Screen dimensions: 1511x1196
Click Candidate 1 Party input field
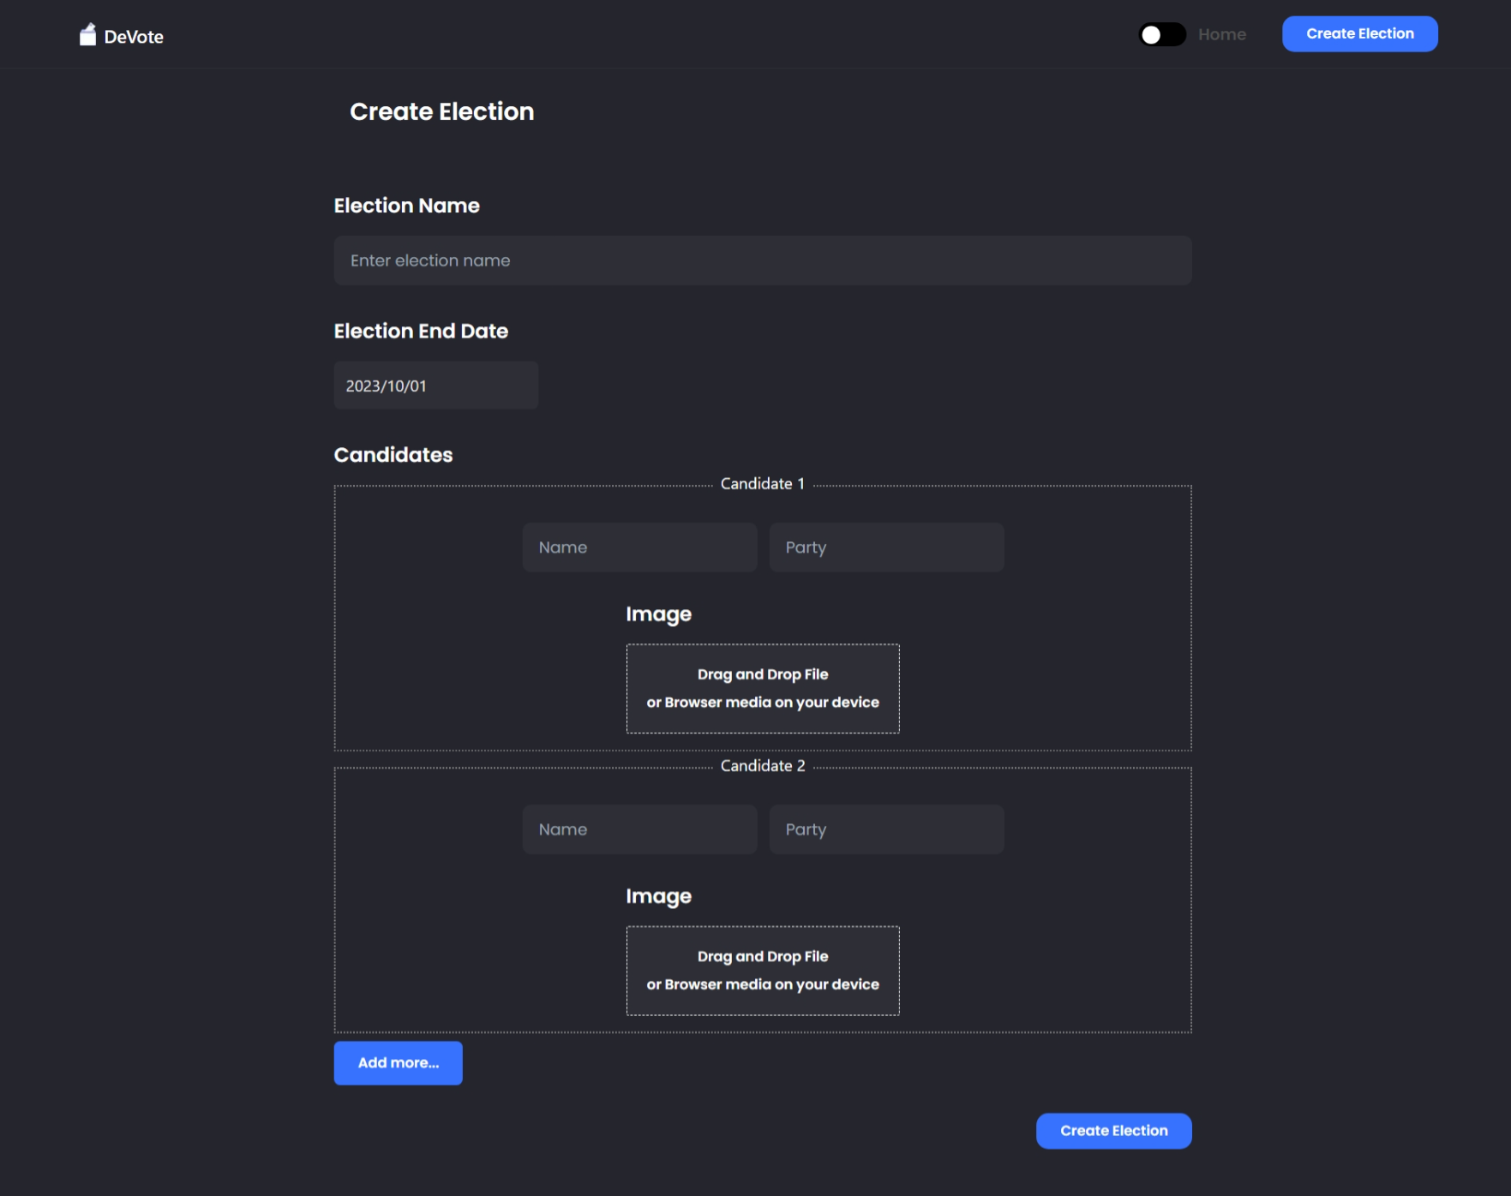[886, 547]
